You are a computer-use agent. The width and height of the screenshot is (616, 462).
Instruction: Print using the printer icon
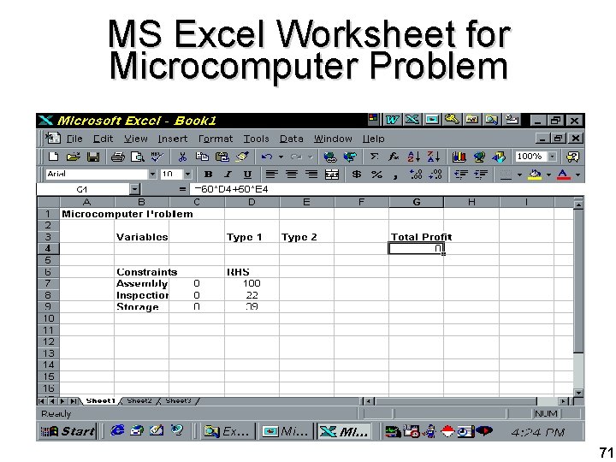117,157
